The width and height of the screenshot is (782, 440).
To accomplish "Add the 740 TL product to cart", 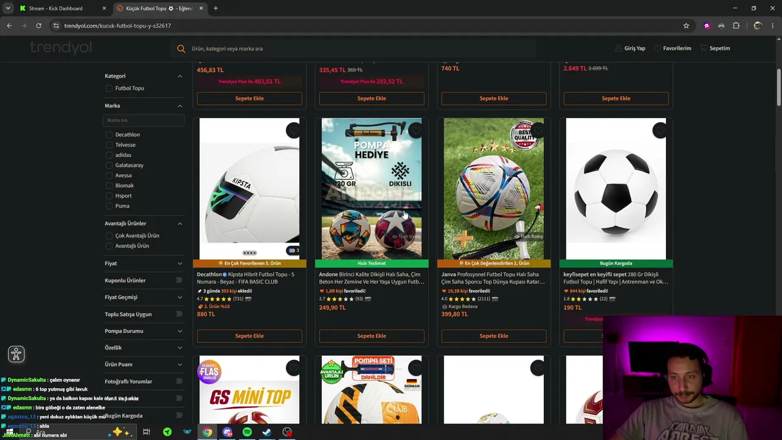I will pyautogui.click(x=494, y=98).
